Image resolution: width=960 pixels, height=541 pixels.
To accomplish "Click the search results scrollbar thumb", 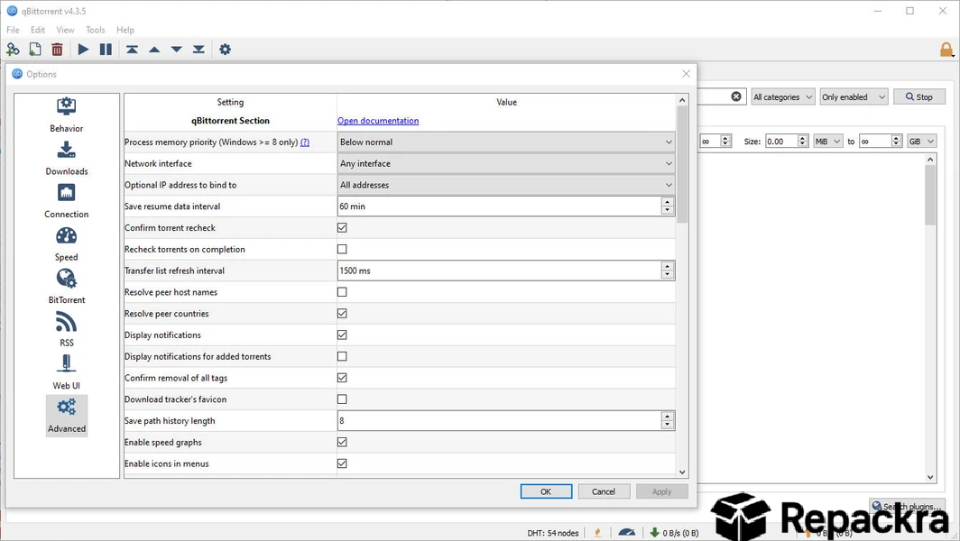I will (930, 196).
